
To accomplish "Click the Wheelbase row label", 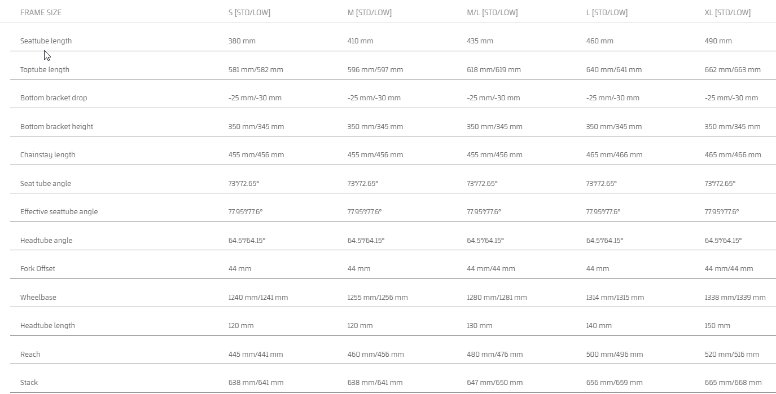I will (38, 298).
